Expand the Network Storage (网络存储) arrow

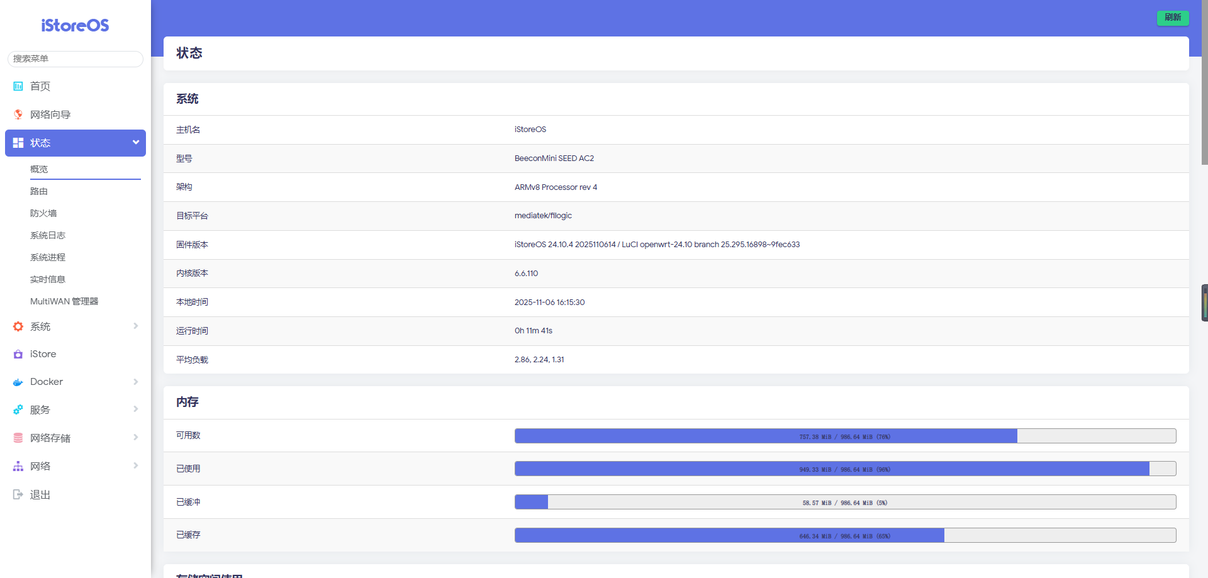[x=135, y=437]
